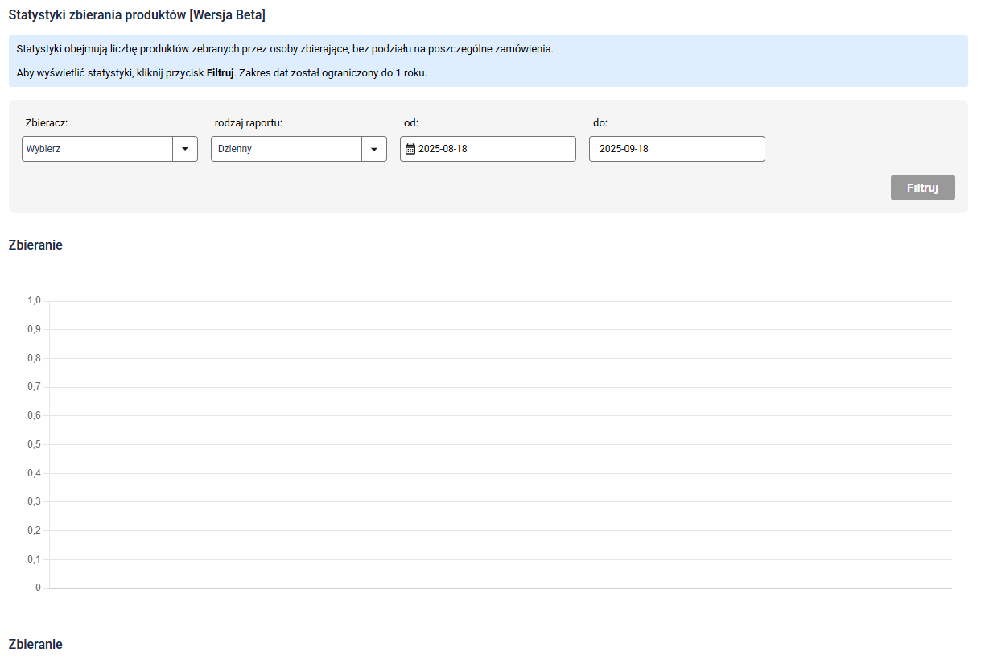This screenshot has width=981, height=660.
Task: Click the od: date label
Action: tap(411, 122)
